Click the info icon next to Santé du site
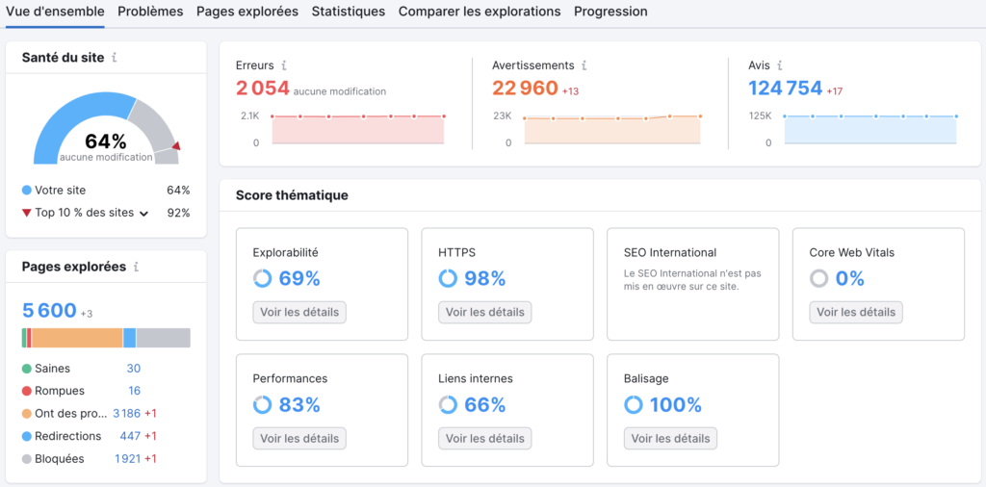 114,58
